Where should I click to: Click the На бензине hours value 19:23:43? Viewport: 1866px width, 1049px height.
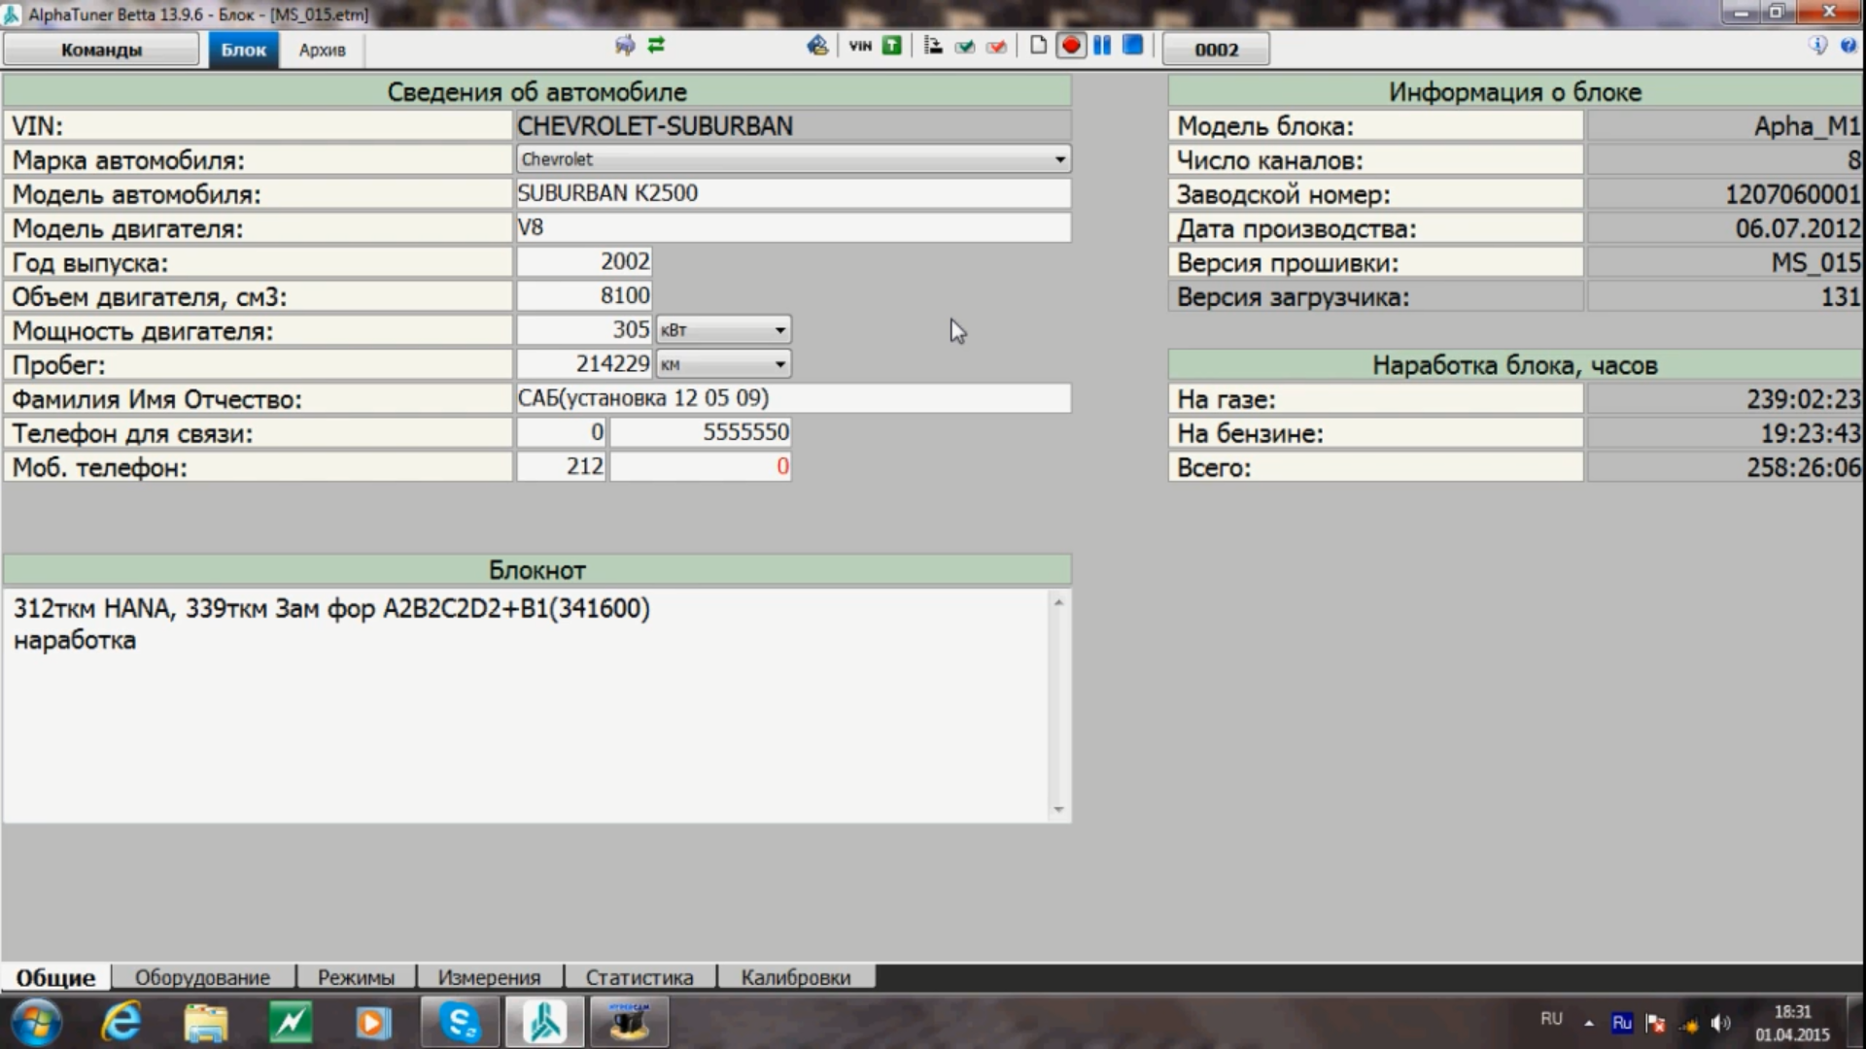(1725, 433)
